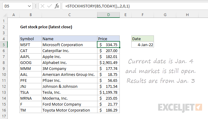This screenshot has height=119, width=208.
Task: Select the Toyota Motor Corporation cell
Action: click(x=70, y=110)
